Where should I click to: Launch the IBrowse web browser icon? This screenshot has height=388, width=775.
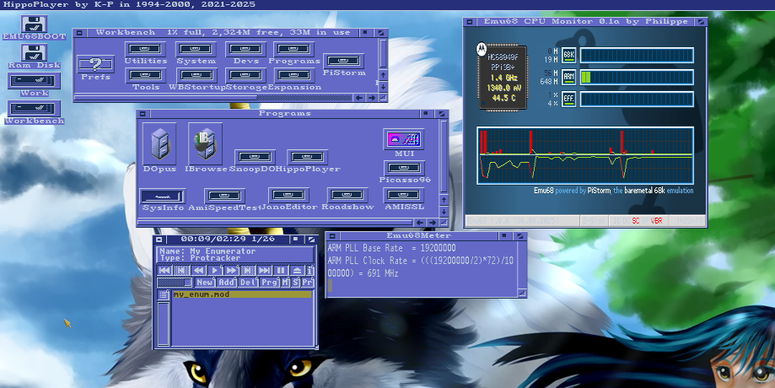click(x=205, y=143)
